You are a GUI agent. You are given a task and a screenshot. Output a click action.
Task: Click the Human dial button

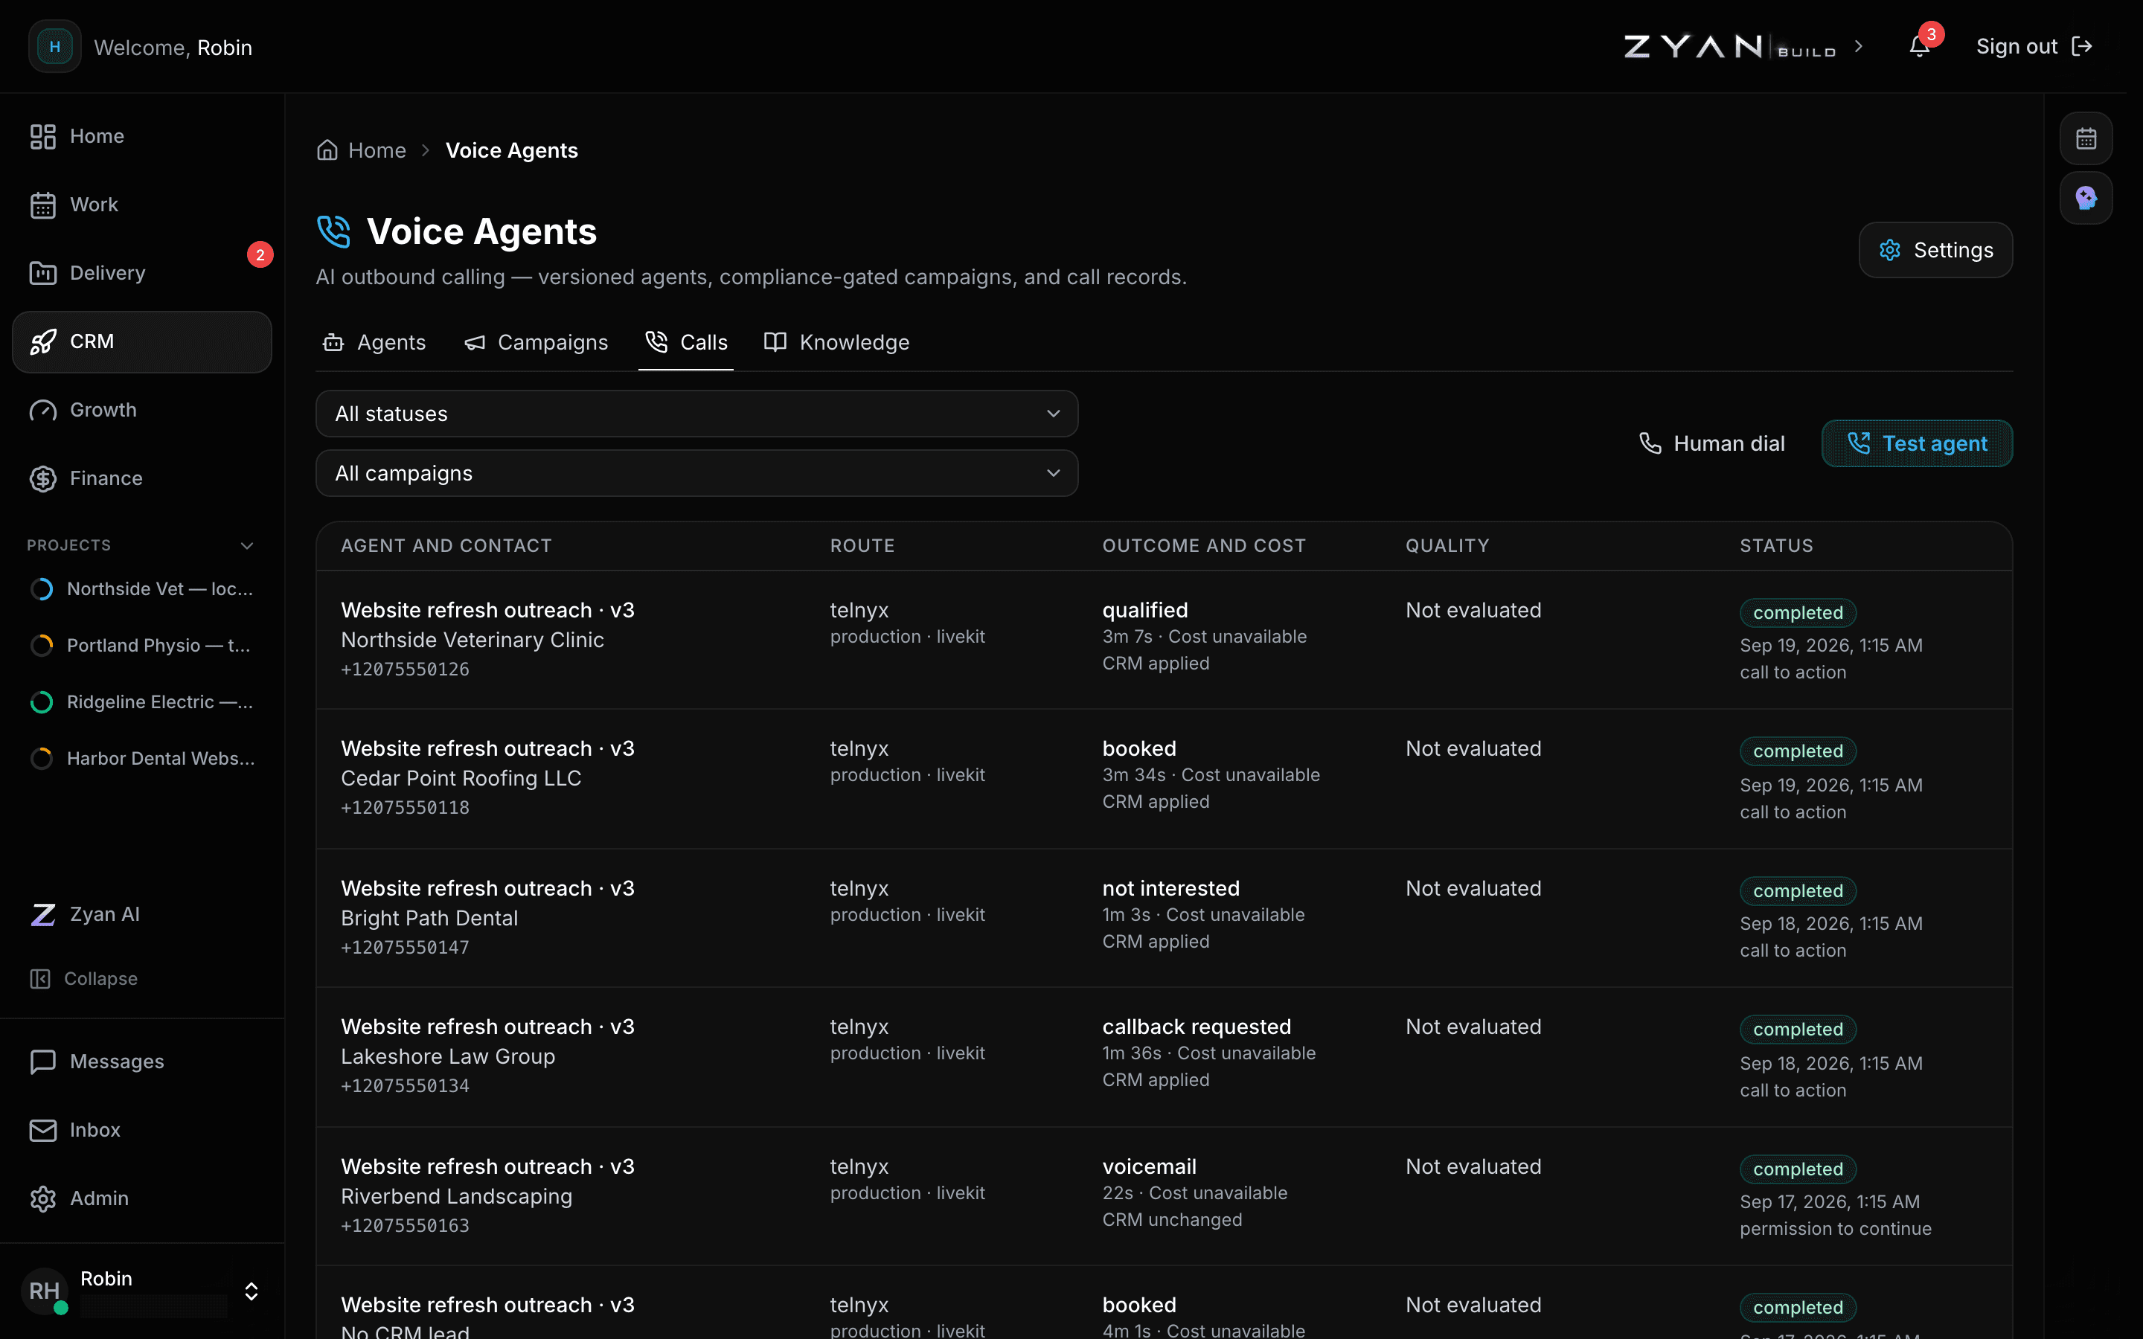[1711, 443]
